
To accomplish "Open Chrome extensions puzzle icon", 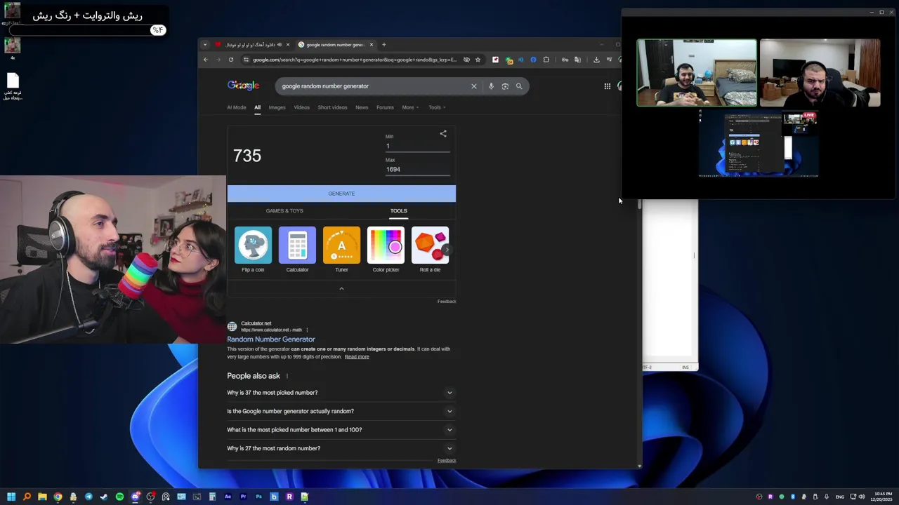I will click(x=546, y=60).
